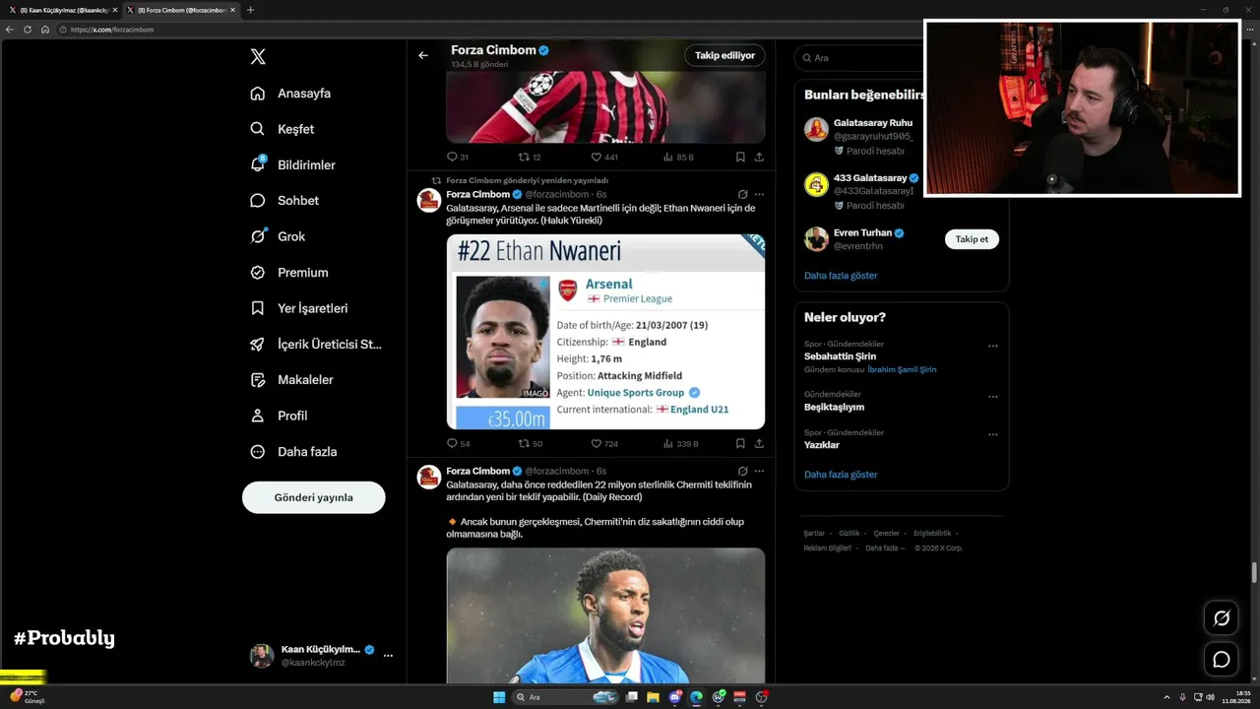
Task: View analytics of the 85 B views tweet
Action: coord(678,157)
